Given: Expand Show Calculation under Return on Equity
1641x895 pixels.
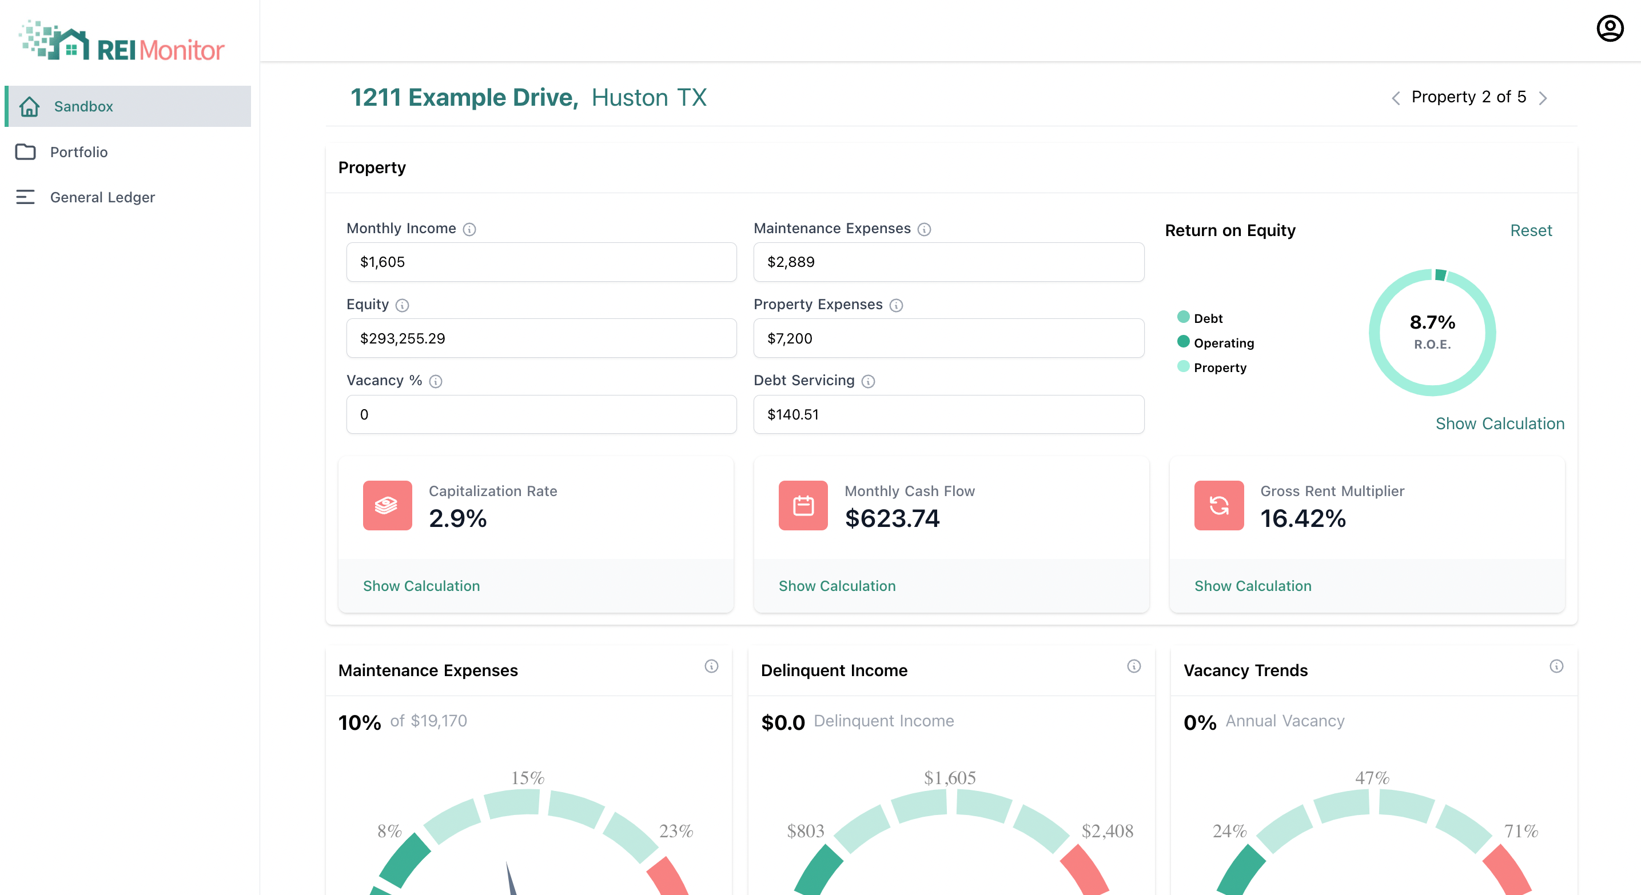Looking at the screenshot, I should [x=1500, y=423].
